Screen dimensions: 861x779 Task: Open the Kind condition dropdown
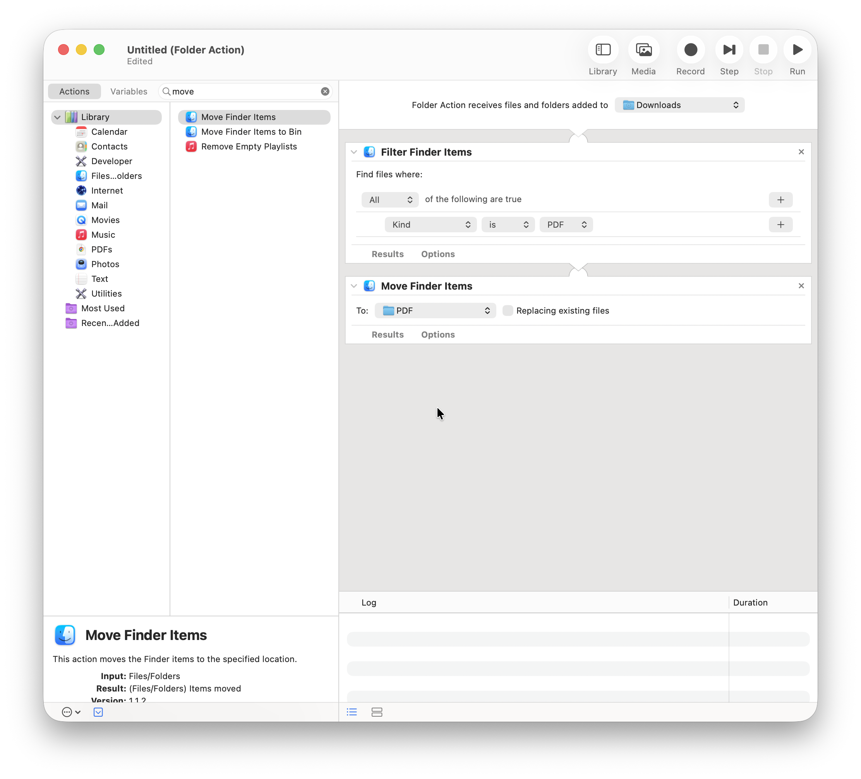[430, 224]
